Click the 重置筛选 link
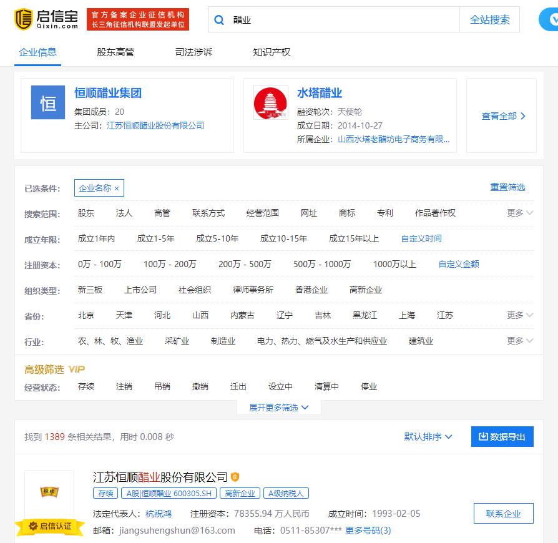 (507, 187)
